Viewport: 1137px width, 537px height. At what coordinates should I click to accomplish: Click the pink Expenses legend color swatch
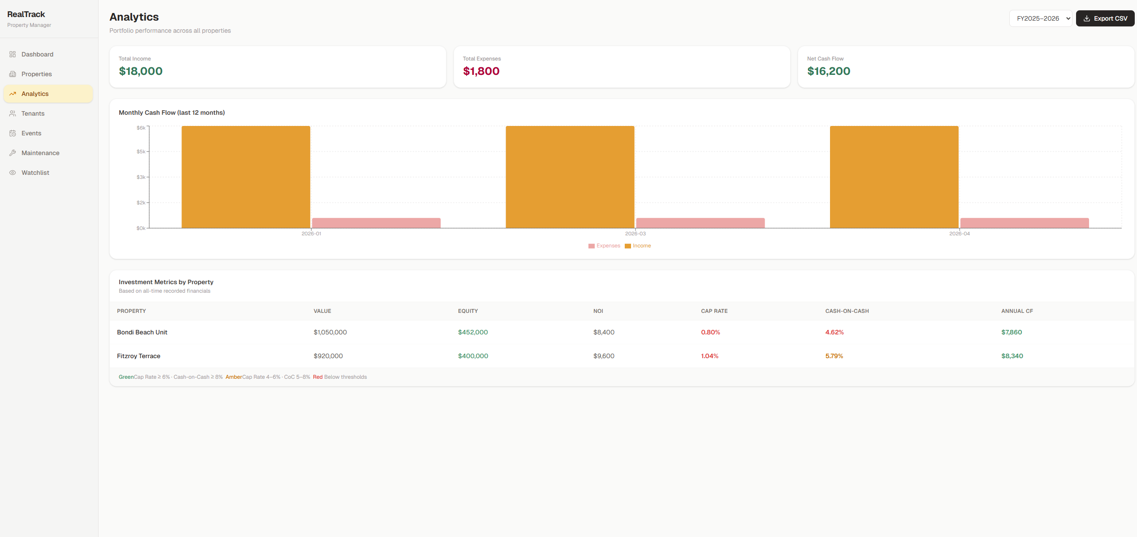pos(591,246)
